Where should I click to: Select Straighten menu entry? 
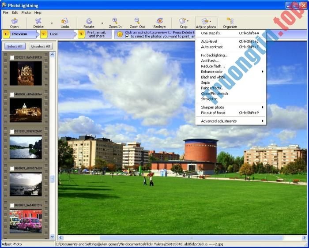[x=231, y=99]
